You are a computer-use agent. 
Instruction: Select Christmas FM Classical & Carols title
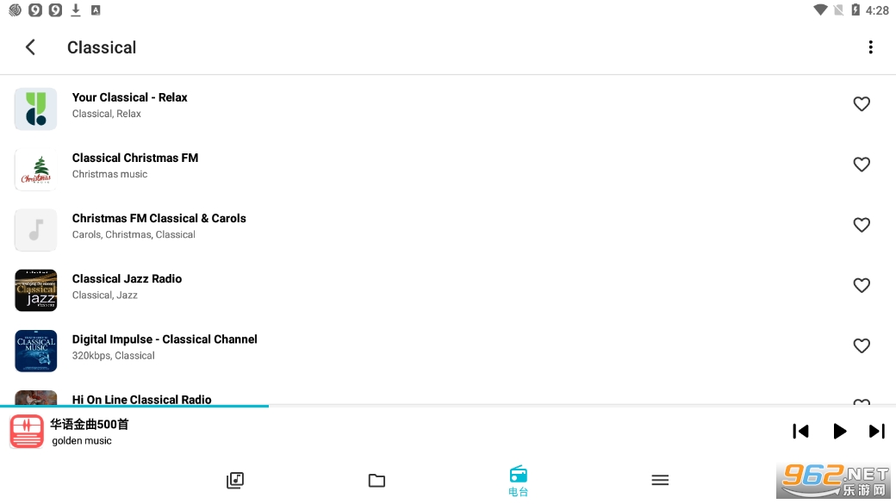coord(159,218)
